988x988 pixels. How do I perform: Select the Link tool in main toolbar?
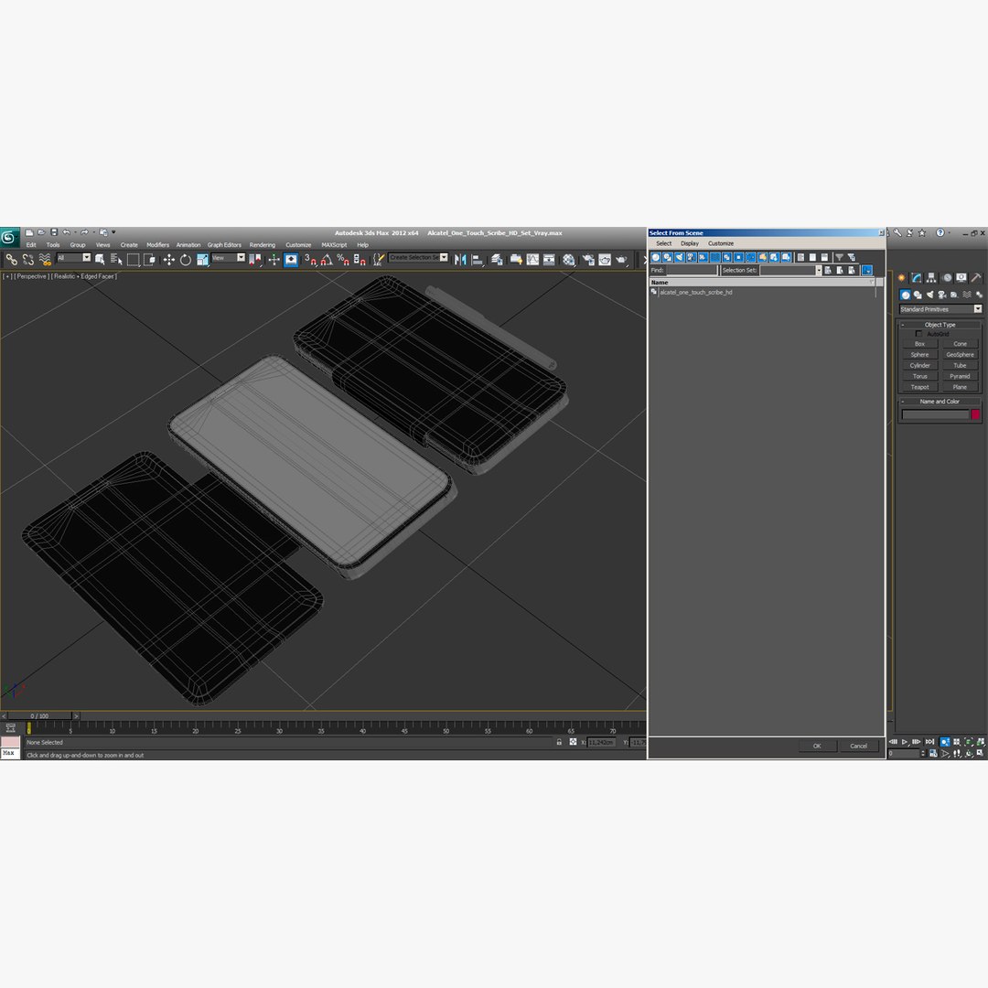click(x=11, y=259)
